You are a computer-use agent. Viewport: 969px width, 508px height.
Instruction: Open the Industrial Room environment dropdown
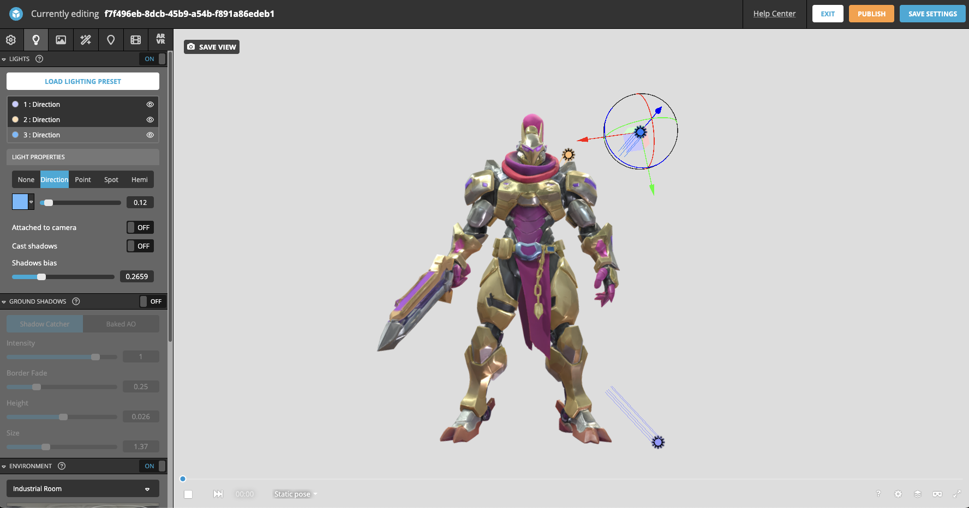[x=83, y=488]
